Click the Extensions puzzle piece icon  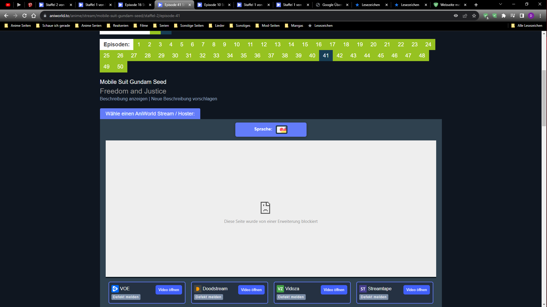504,16
